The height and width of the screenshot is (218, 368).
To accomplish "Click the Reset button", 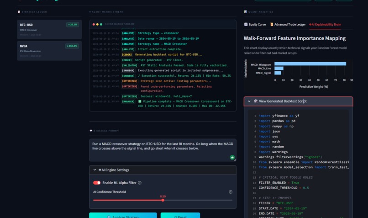I will [180, 215].
